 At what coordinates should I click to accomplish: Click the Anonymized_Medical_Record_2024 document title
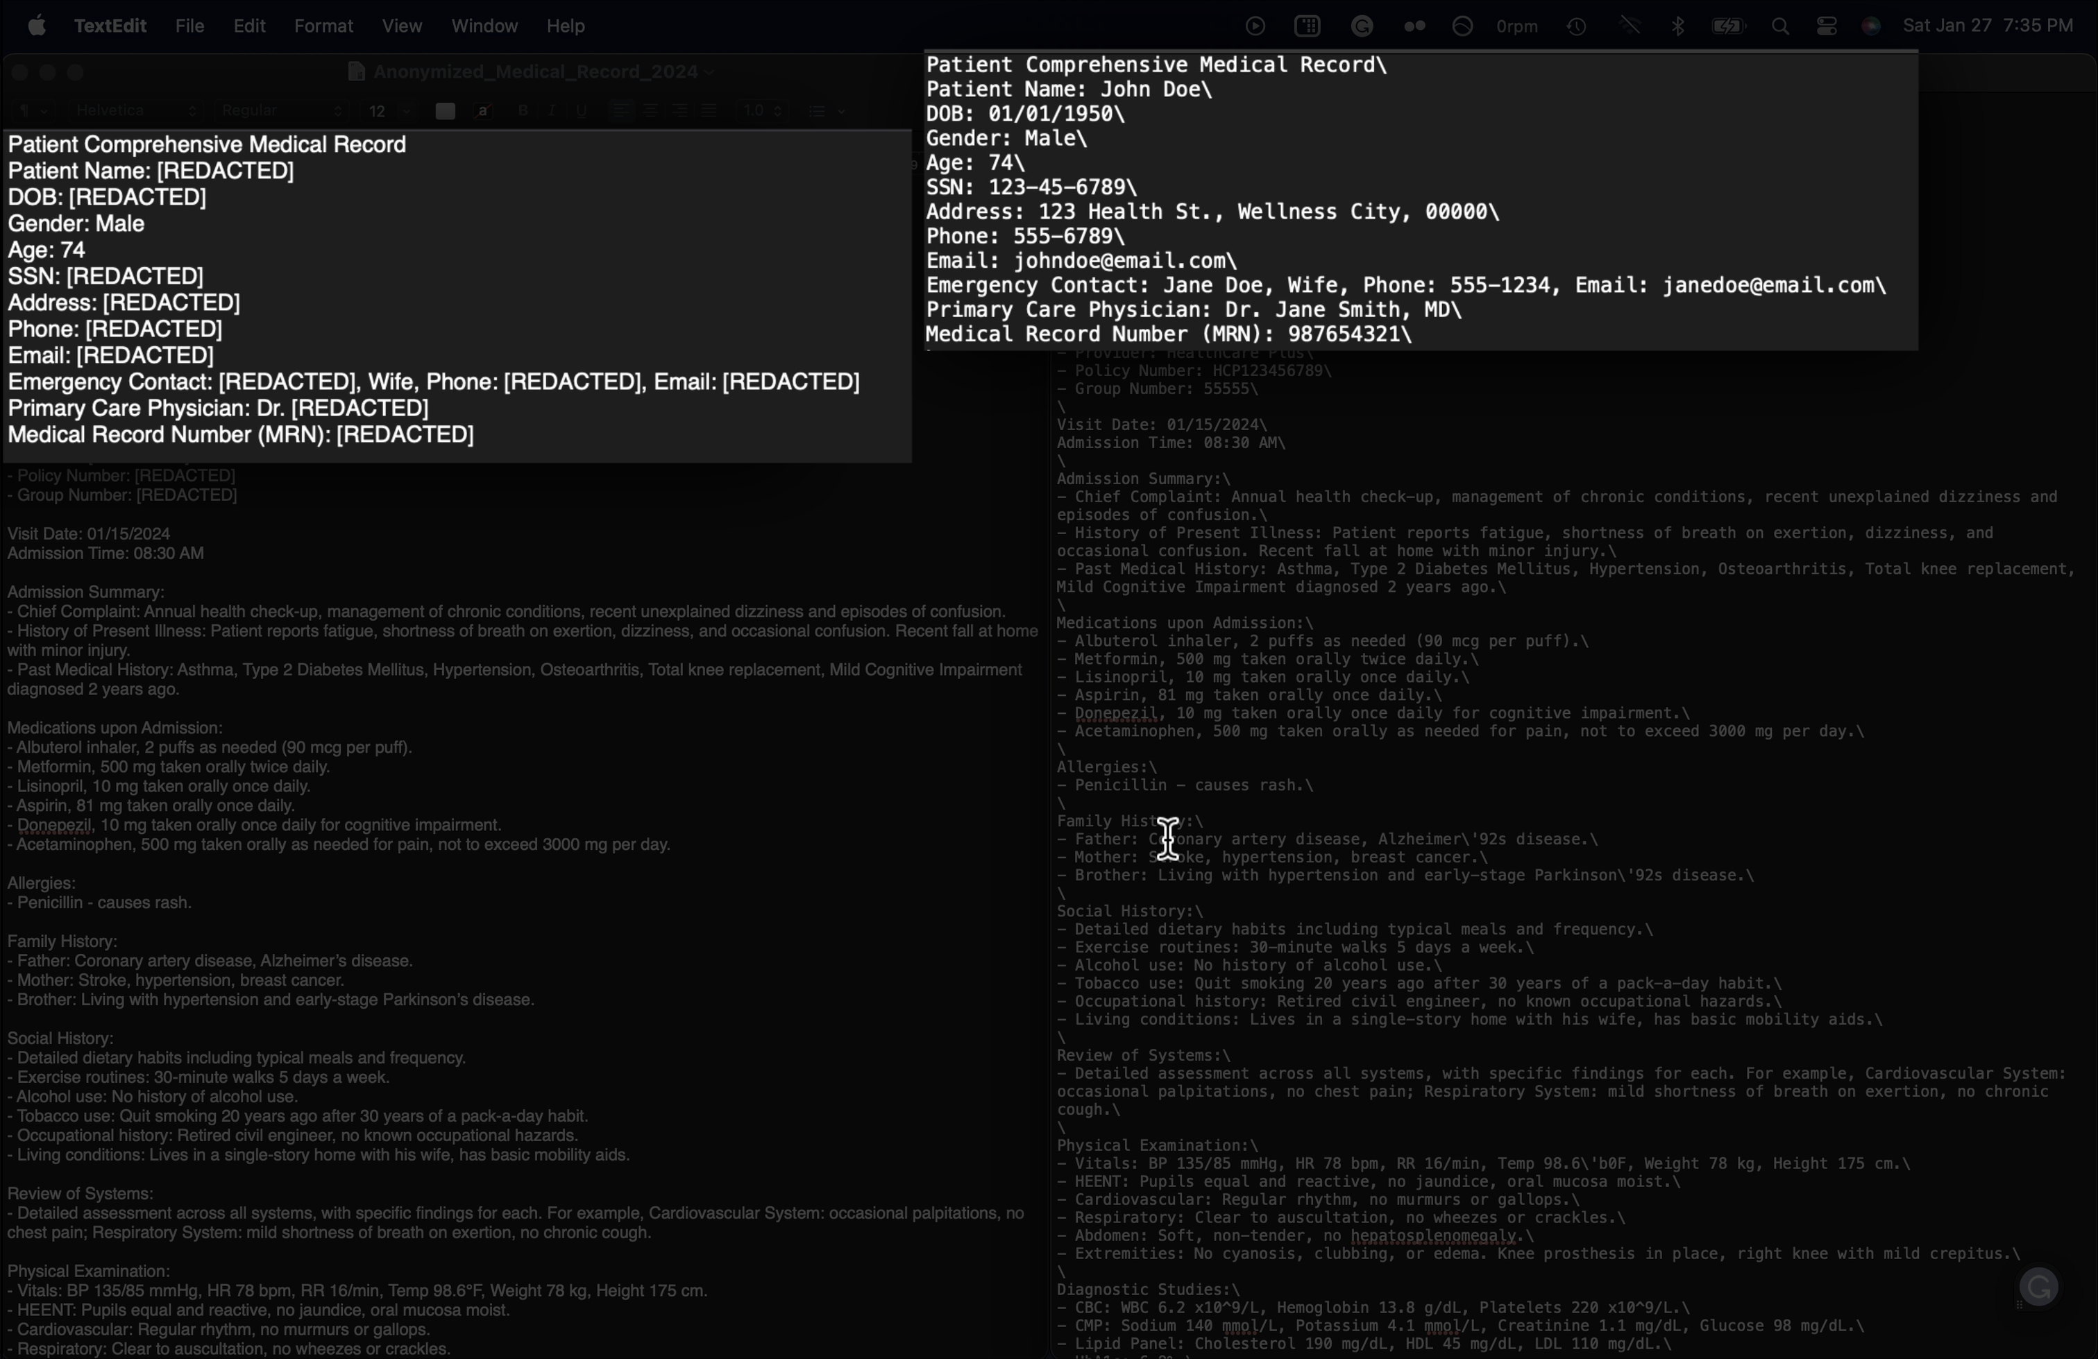coord(534,72)
